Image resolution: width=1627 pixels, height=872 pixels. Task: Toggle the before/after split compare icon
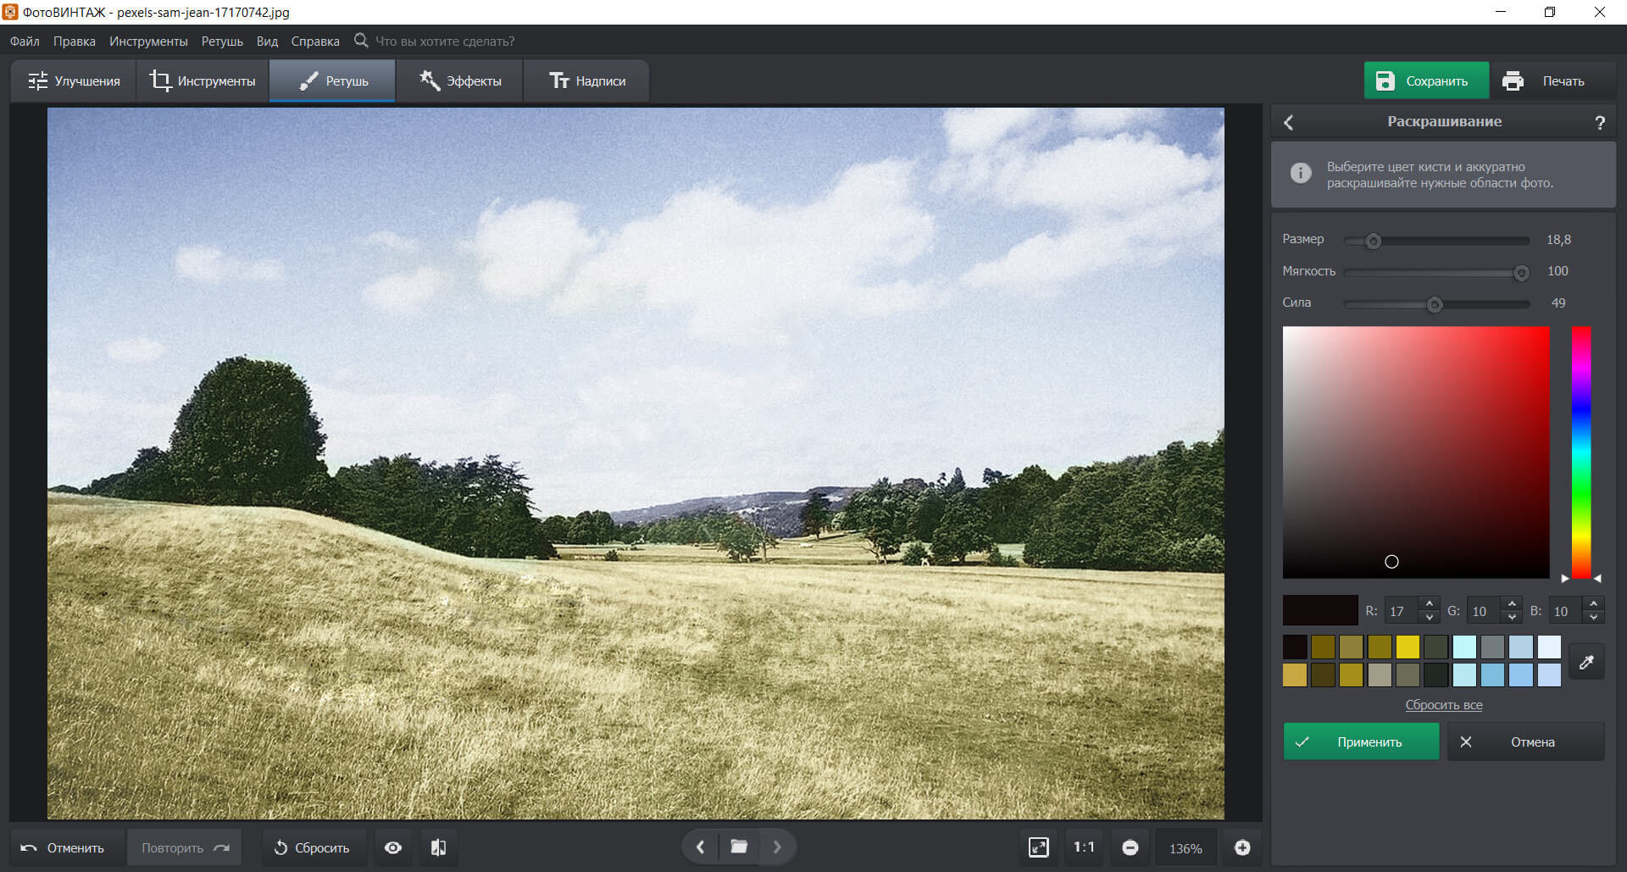(x=438, y=847)
